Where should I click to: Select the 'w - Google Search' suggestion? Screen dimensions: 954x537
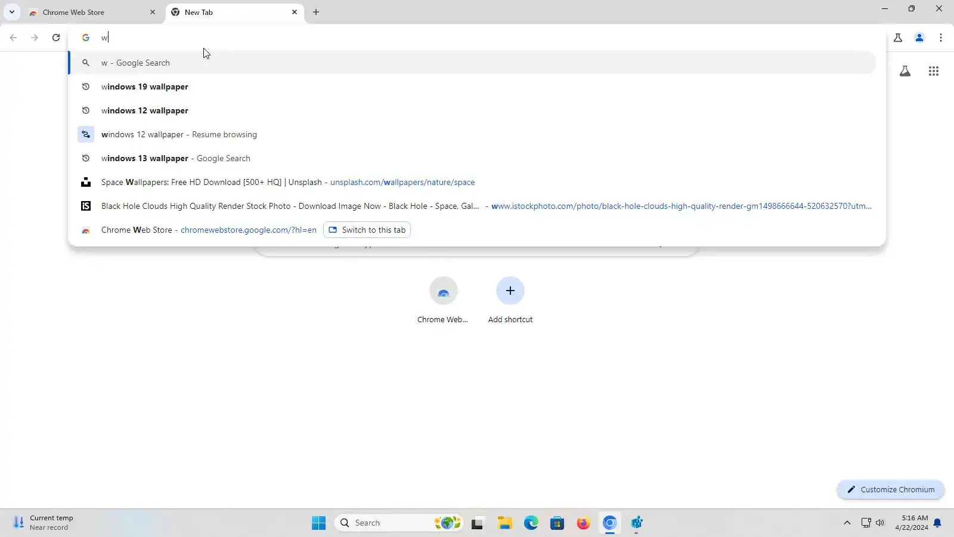pyautogui.click(x=472, y=63)
